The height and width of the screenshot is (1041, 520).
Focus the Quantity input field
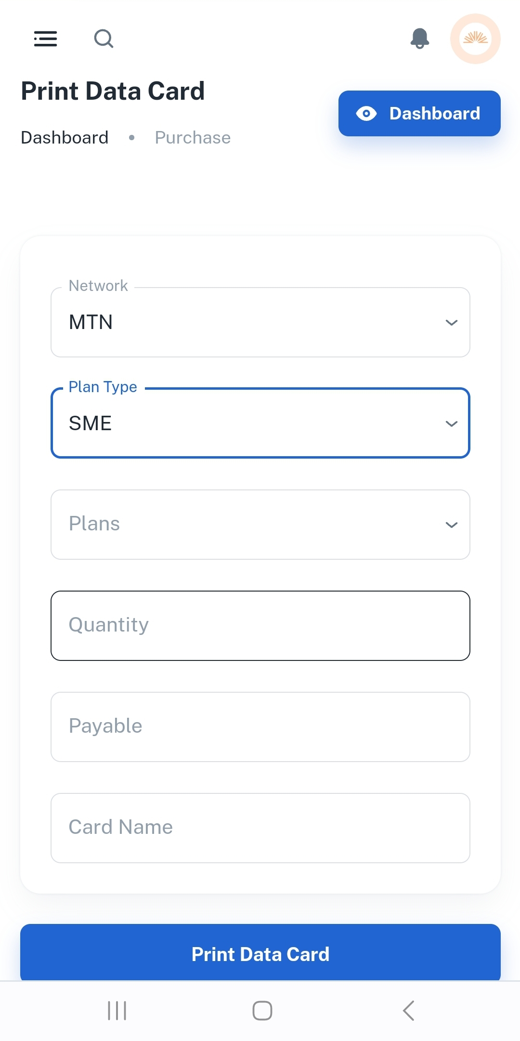coord(260,626)
